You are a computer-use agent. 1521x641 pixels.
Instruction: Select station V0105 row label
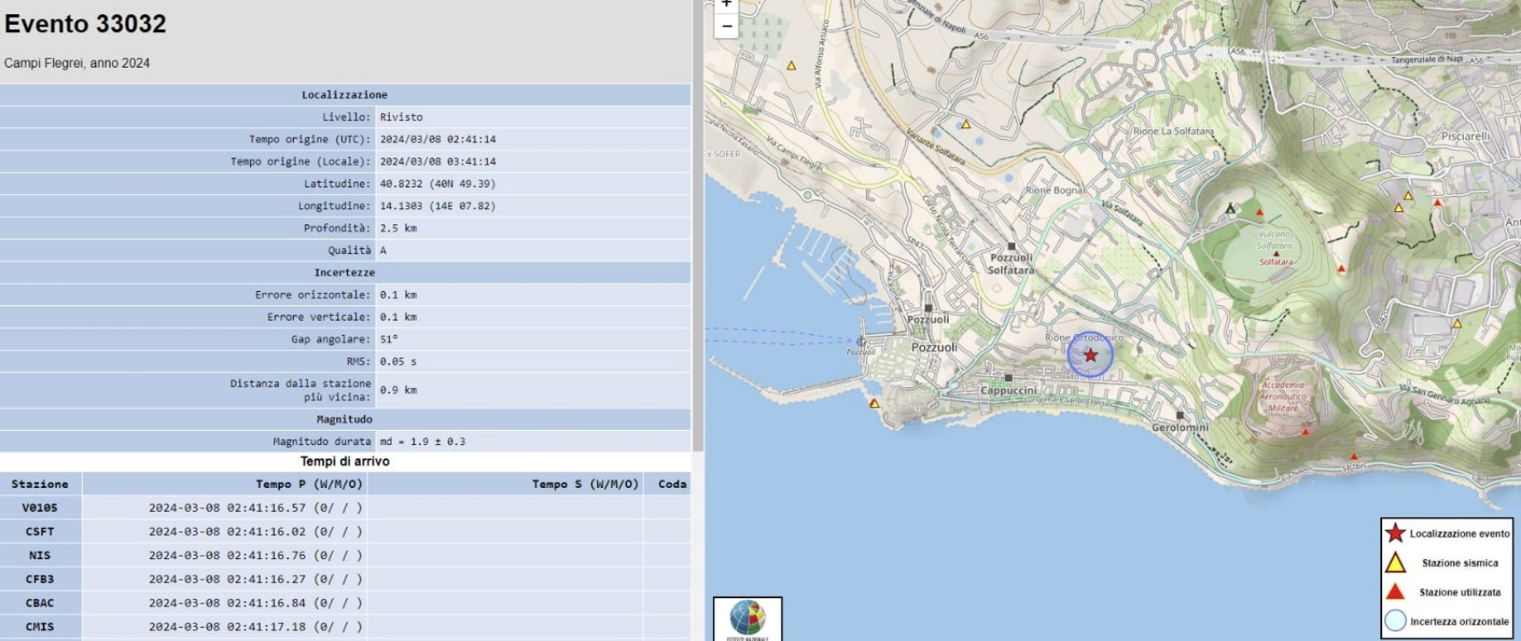pos(40,507)
